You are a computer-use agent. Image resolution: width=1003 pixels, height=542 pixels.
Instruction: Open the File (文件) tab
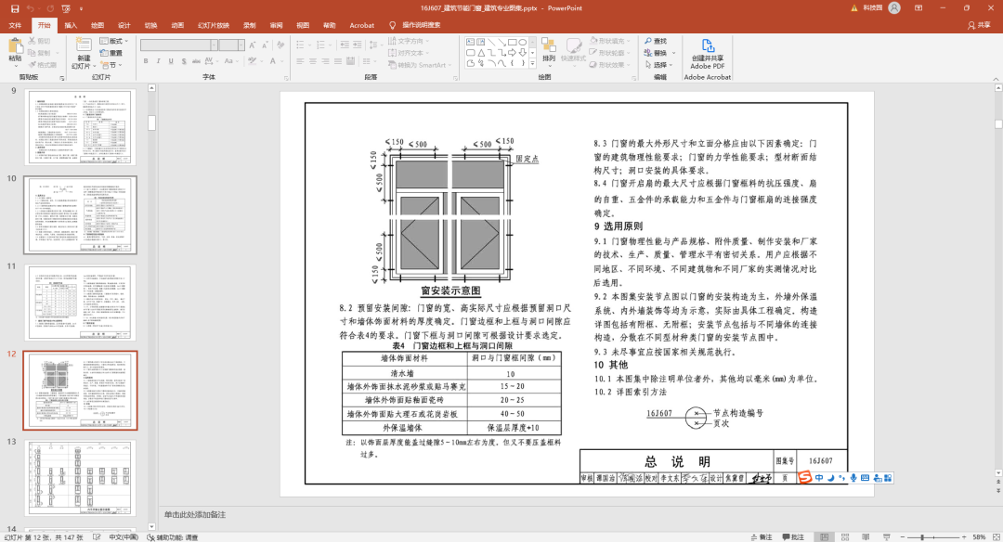pyautogui.click(x=16, y=26)
